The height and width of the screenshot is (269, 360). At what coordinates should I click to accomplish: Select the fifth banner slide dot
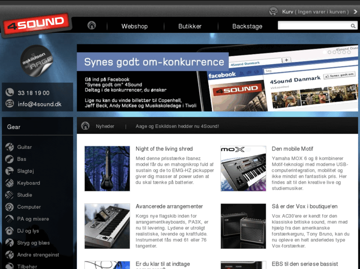coord(344,52)
